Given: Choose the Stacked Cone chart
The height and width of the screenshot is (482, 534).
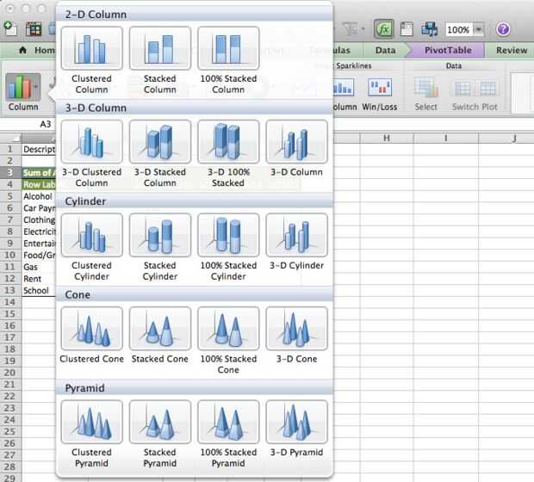Looking at the screenshot, I should pyautogui.click(x=160, y=329).
